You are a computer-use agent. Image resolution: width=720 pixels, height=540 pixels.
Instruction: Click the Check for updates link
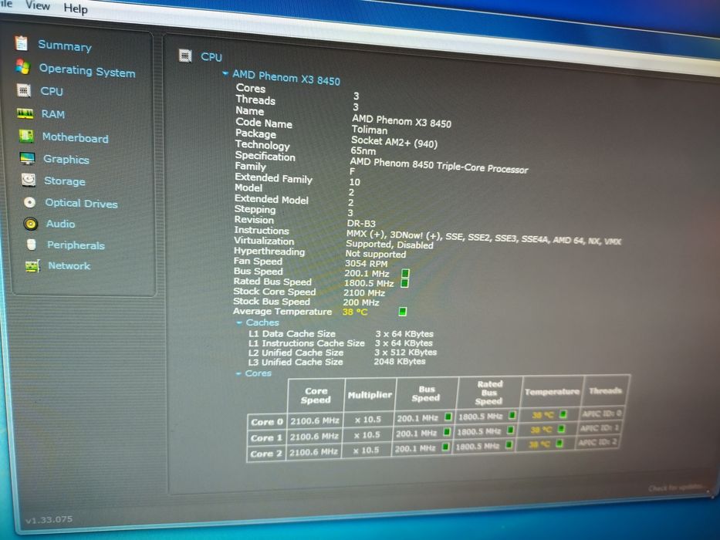click(675, 488)
